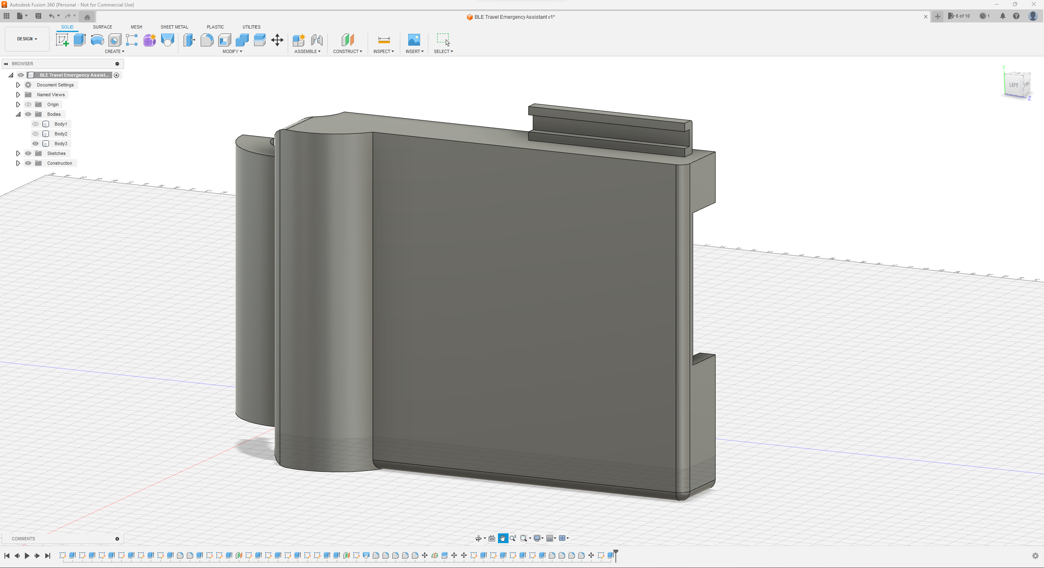Activate the Extrude tool

79,40
